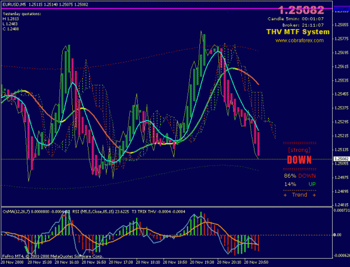
Task: Click the '20 Nov 18:10' time label
Action: (x=148, y=263)
